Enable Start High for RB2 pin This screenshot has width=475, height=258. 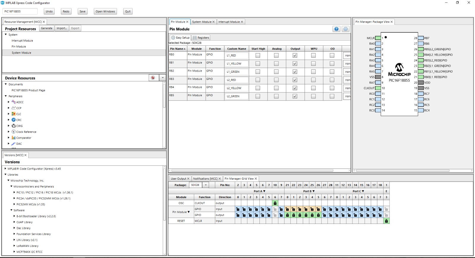click(258, 72)
